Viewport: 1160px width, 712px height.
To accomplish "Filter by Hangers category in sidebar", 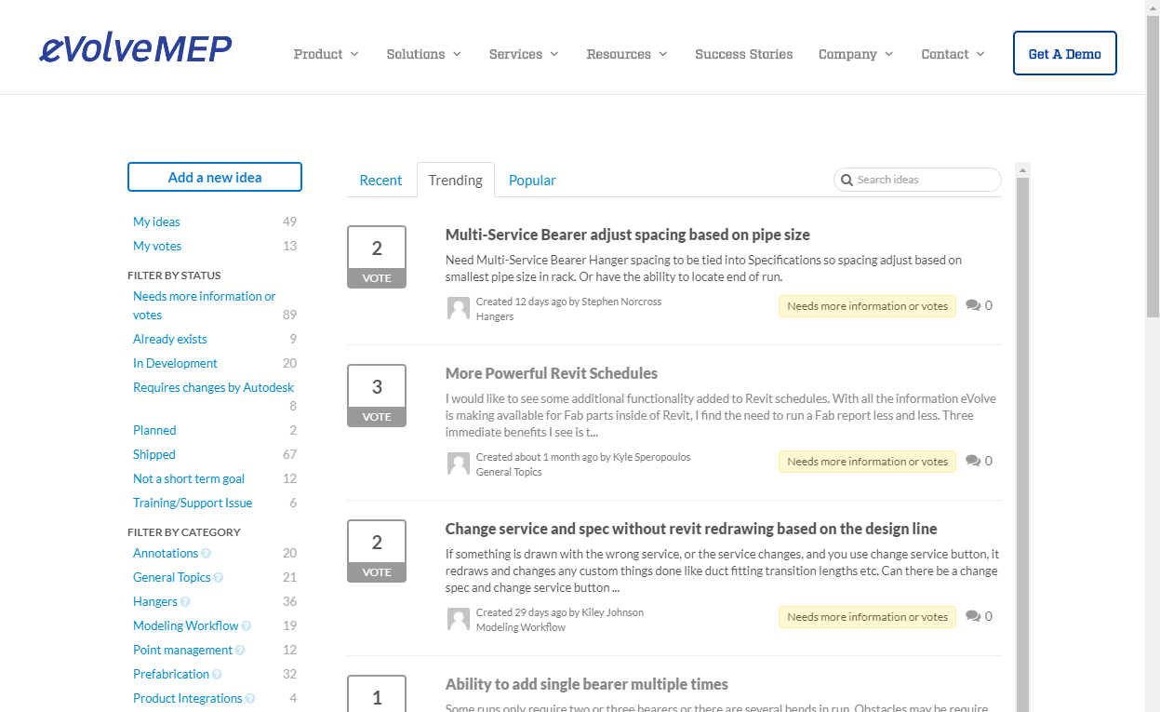I will click(155, 601).
